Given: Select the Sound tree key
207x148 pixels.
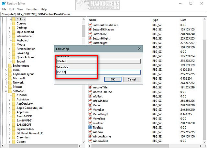Looking at the screenshot, I should click(21, 62).
